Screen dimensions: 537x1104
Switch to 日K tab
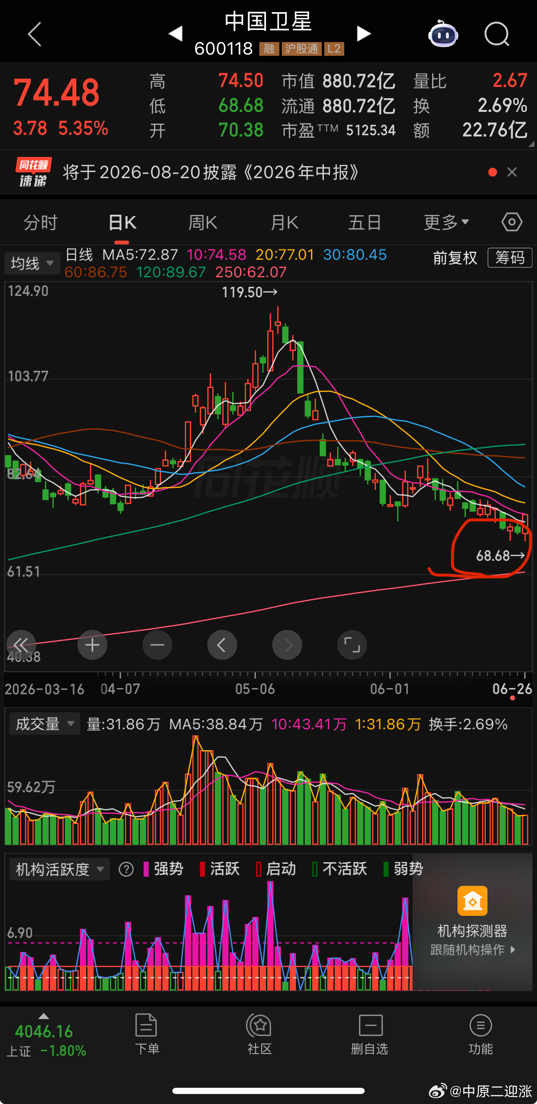pyautogui.click(x=122, y=222)
